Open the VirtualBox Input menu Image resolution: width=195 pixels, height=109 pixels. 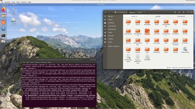tap(18, 2)
